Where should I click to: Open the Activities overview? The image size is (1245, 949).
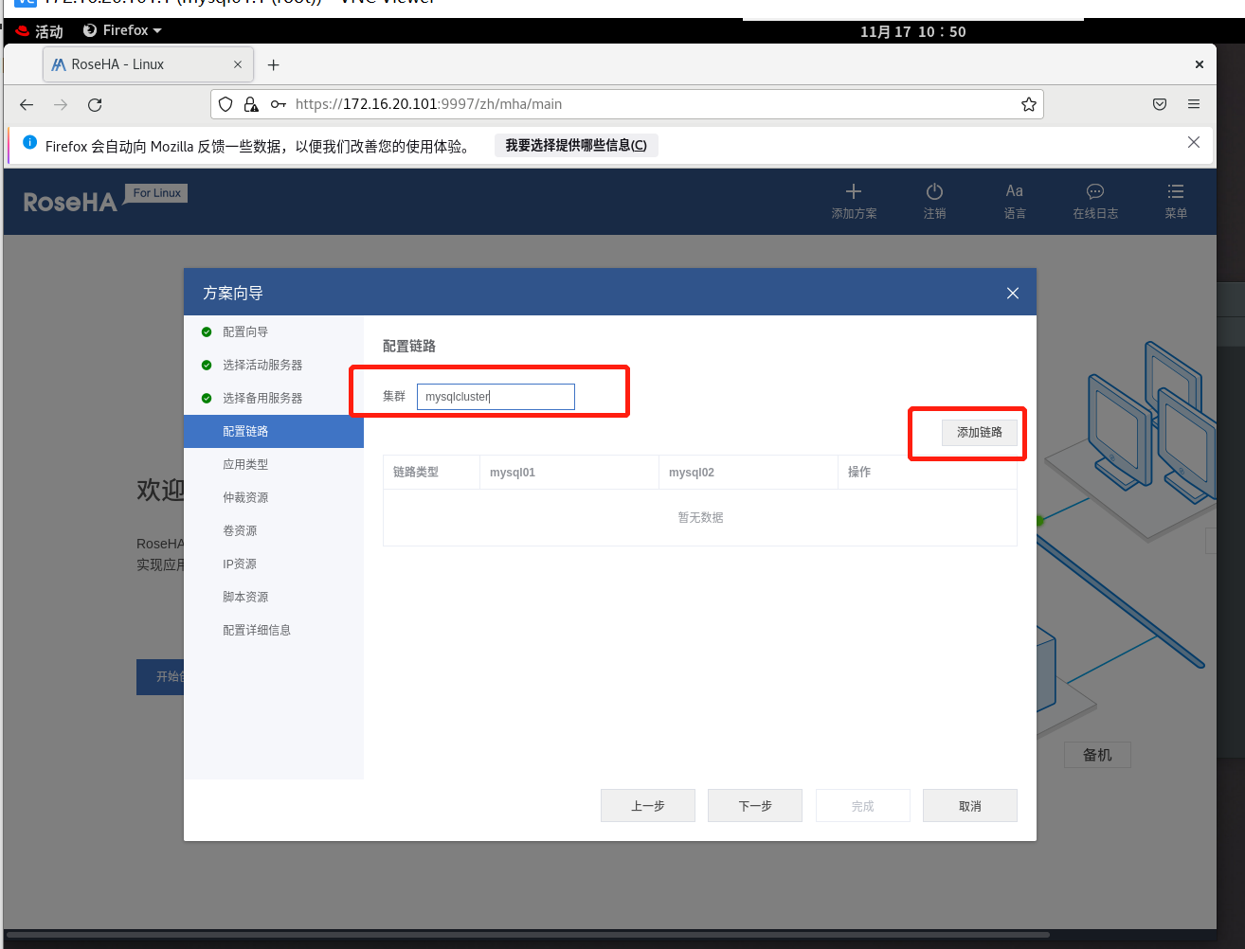coord(40,31)
